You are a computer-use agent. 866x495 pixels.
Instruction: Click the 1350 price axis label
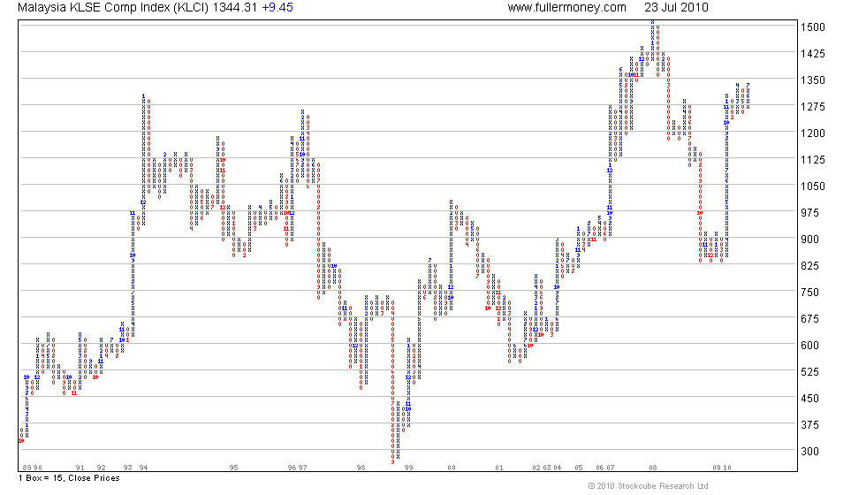[812, 80]
